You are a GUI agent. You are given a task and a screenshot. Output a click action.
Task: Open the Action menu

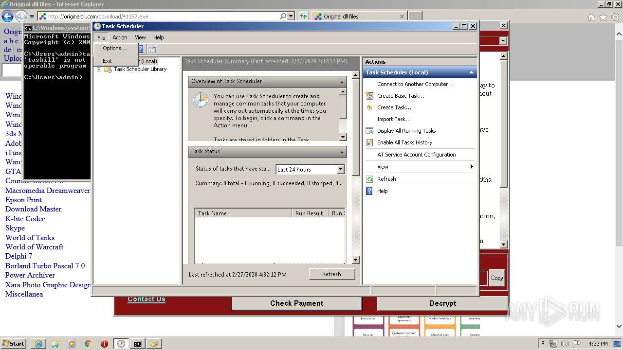(120, 37)
